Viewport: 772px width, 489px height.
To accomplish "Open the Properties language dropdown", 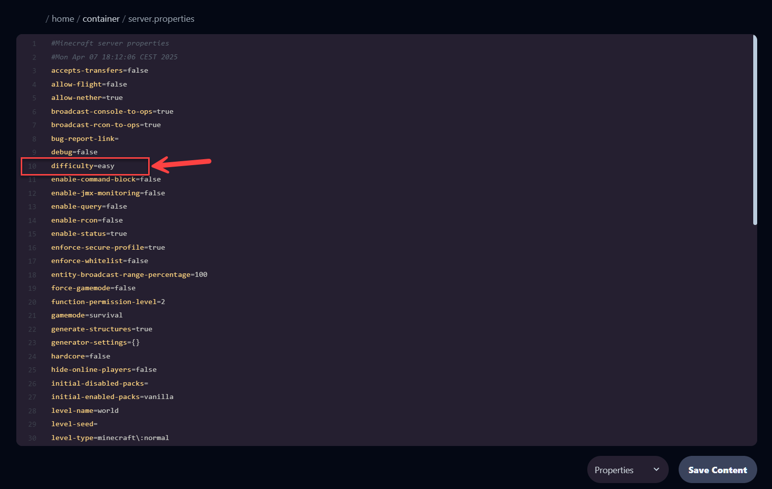I will tap(627, 470).
